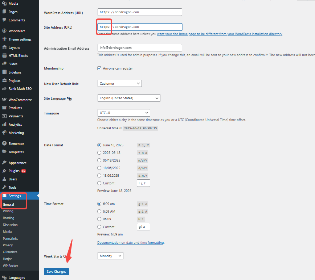
Task: Click inside the Administration Email Address field
Action: click(139, 47)
